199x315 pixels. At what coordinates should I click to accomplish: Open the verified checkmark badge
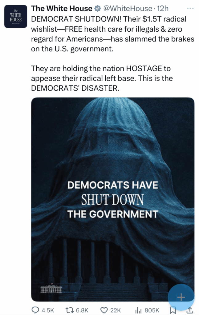point(98,8)
